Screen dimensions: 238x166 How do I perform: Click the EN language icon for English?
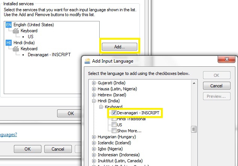[9, 25]
